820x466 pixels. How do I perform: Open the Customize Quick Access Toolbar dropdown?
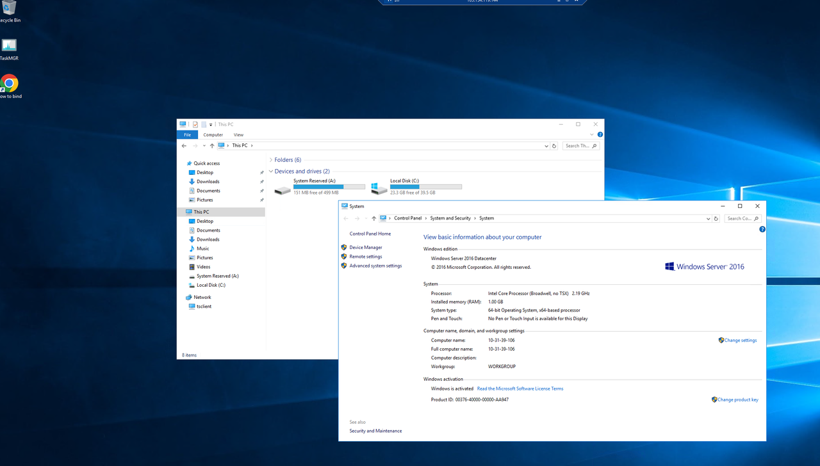tap(211, 125)
